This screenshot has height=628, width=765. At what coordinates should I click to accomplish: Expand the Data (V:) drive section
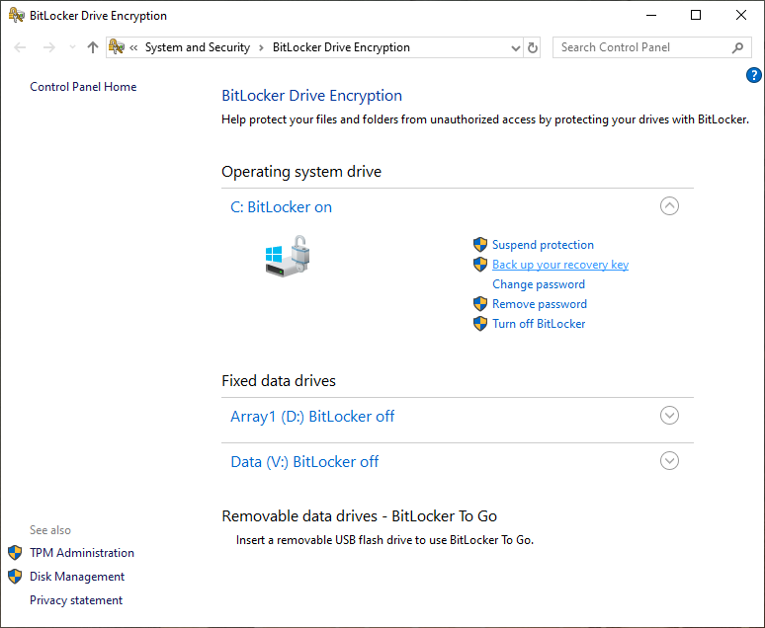pyautogui.click(x=669, y=461)
